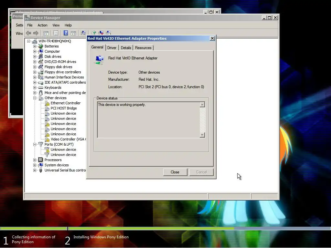Select the Video Controller (VGA) tree item
331x248 pixels.
pyautogui.click(x=68, y=139)
